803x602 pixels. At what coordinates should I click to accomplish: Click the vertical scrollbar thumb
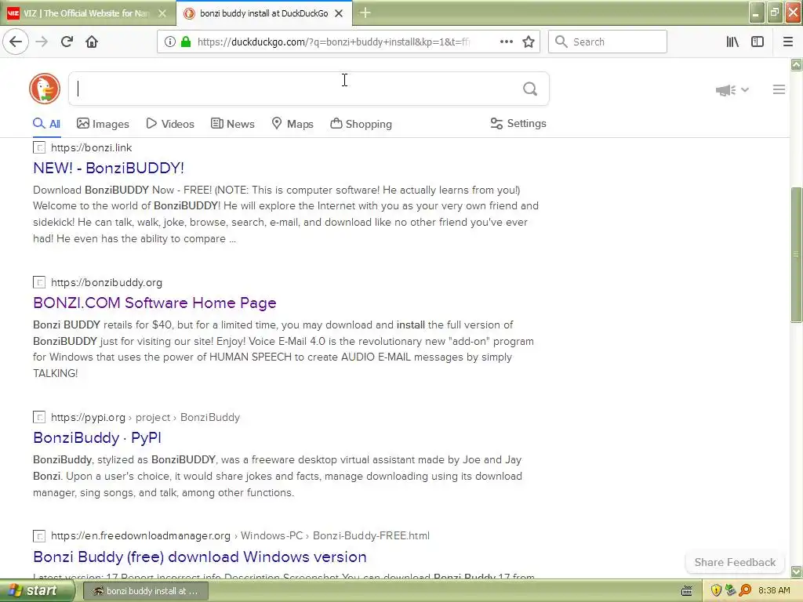(x=796, y=255)
